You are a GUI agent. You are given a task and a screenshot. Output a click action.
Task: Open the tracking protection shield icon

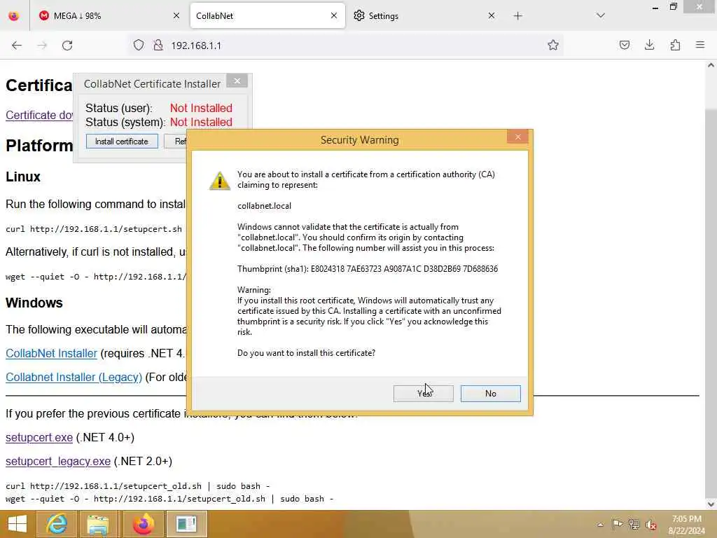pyautogui.click(x=139, y=46)
